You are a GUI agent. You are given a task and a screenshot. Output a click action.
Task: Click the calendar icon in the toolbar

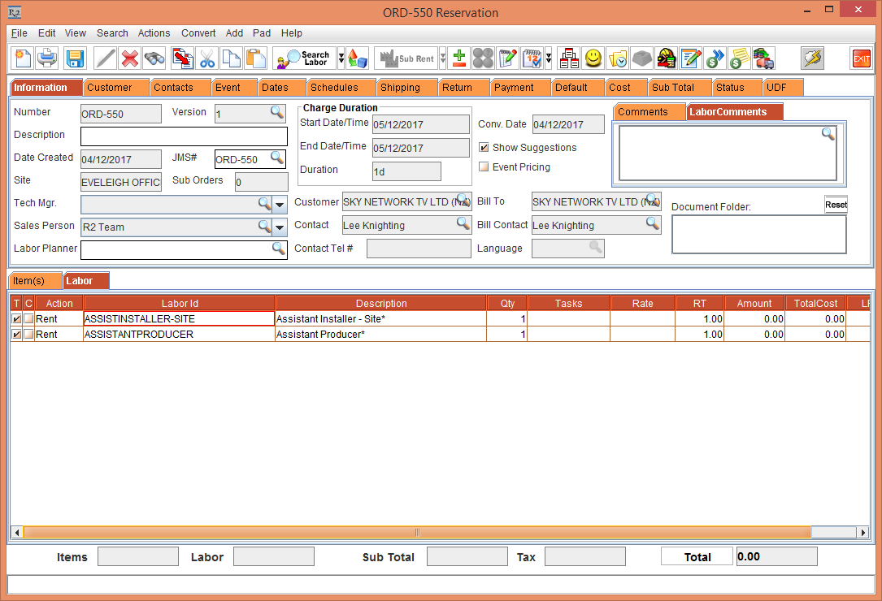532,58
